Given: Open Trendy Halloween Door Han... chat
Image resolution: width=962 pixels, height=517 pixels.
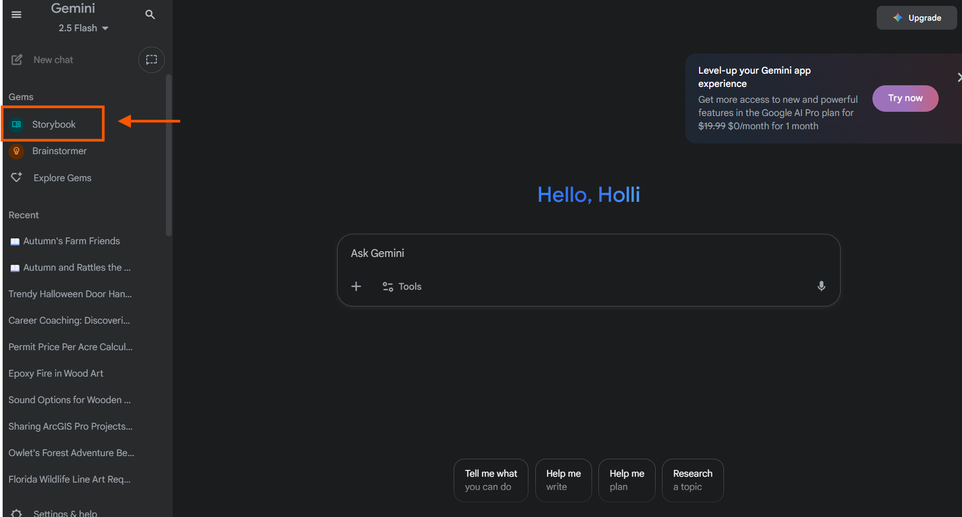Looking at the screenshot, I should coord(70,294).
